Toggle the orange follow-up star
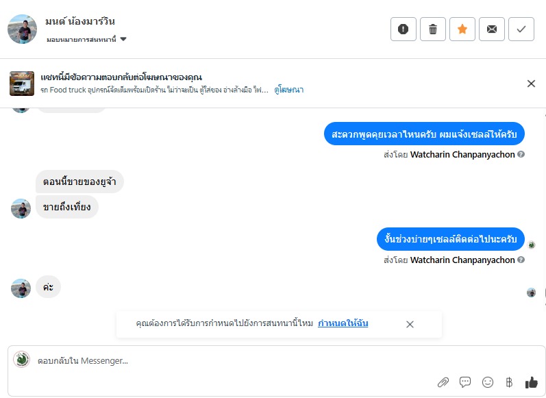Image resolution: width=546 pixels, height=398 pixels. pyautogui.click(x=462, y=29)
